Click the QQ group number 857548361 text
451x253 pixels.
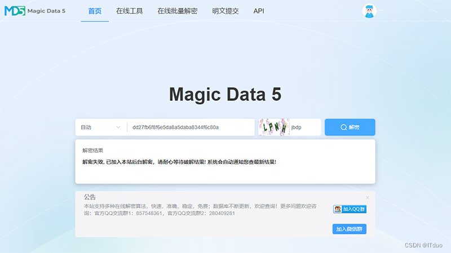pos(149,214)
